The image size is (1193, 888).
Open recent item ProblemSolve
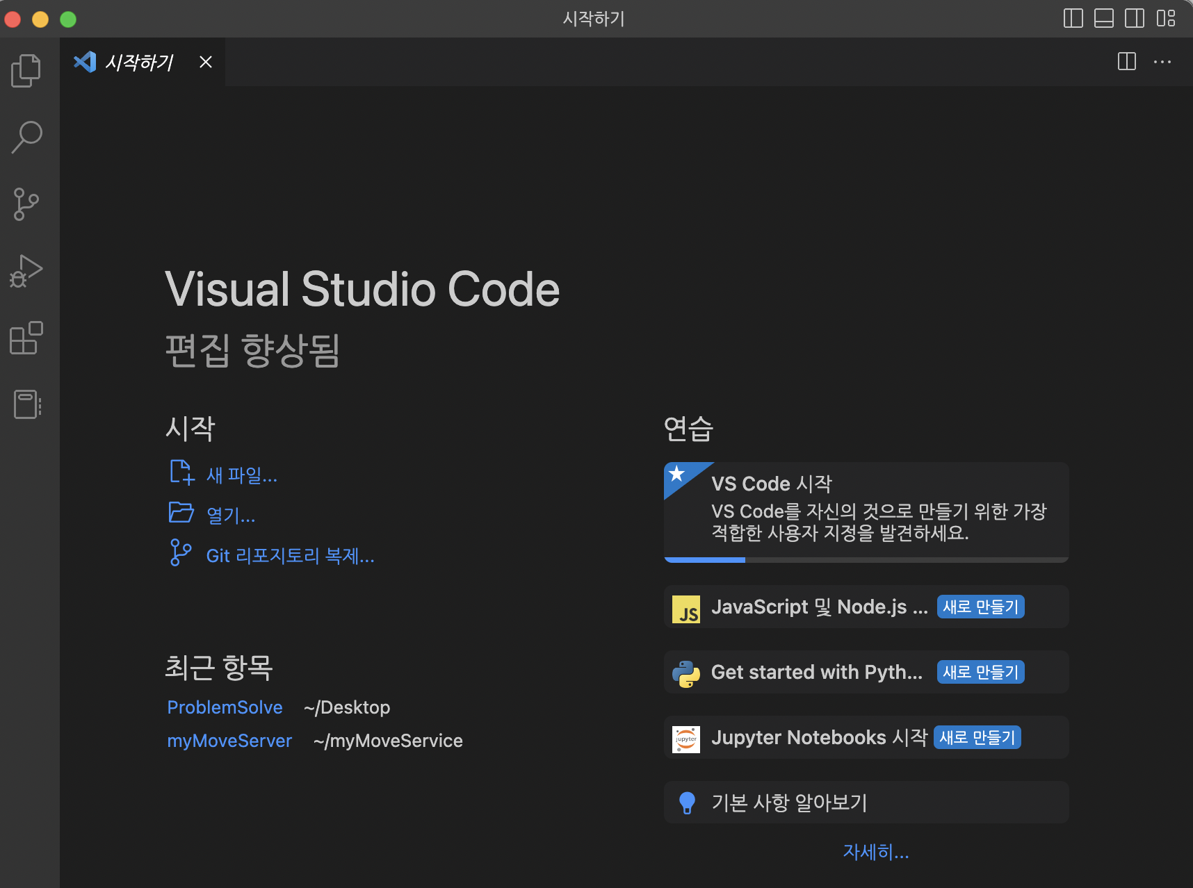[225, 707]
